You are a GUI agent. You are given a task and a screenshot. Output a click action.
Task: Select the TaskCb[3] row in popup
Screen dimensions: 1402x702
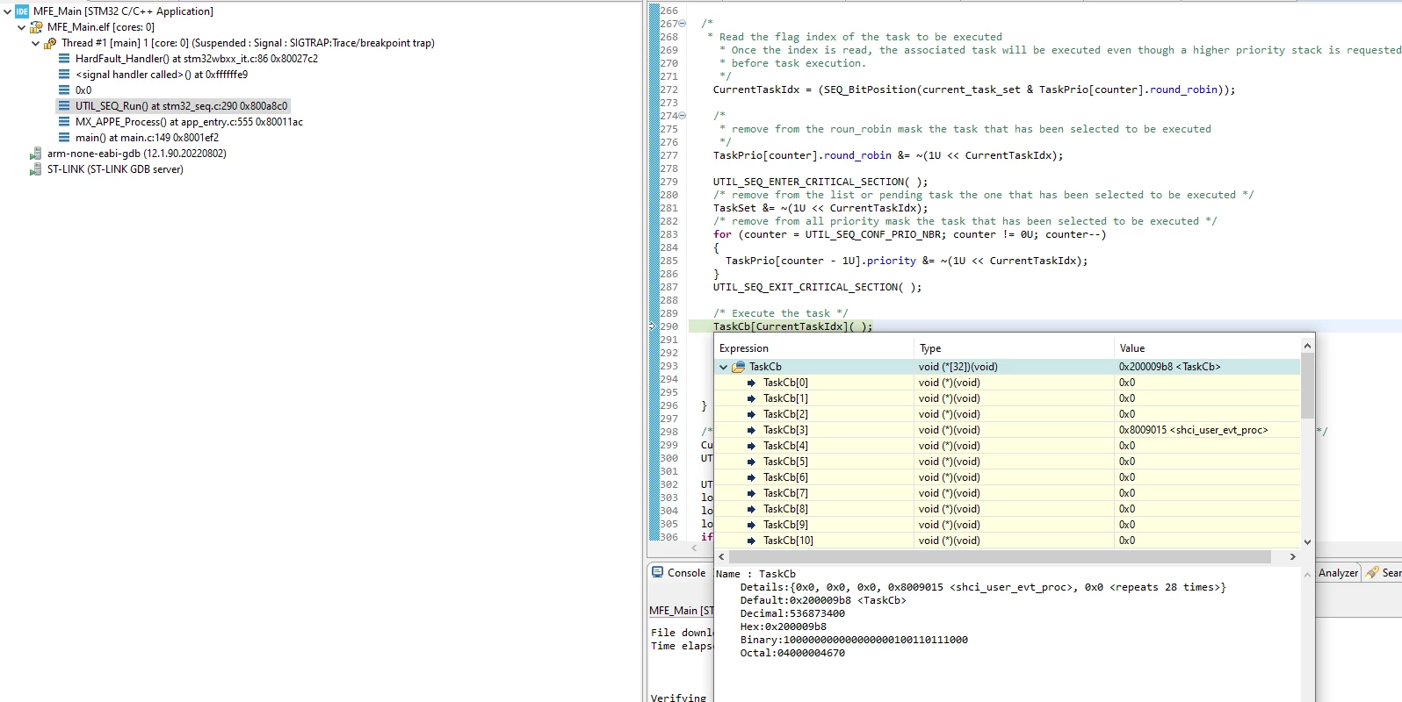click(1008, 430)
